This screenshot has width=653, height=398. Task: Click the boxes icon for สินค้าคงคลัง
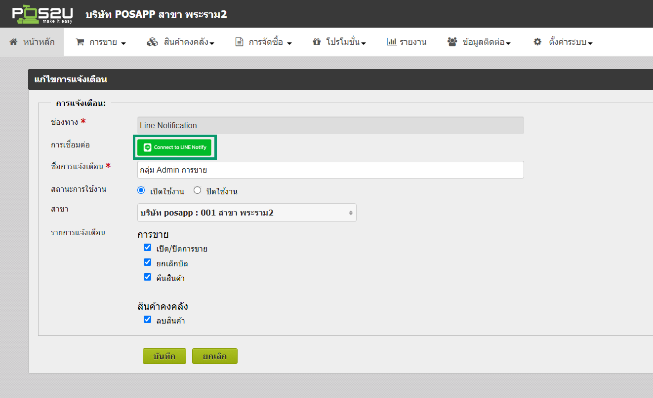tap(152, 42)
